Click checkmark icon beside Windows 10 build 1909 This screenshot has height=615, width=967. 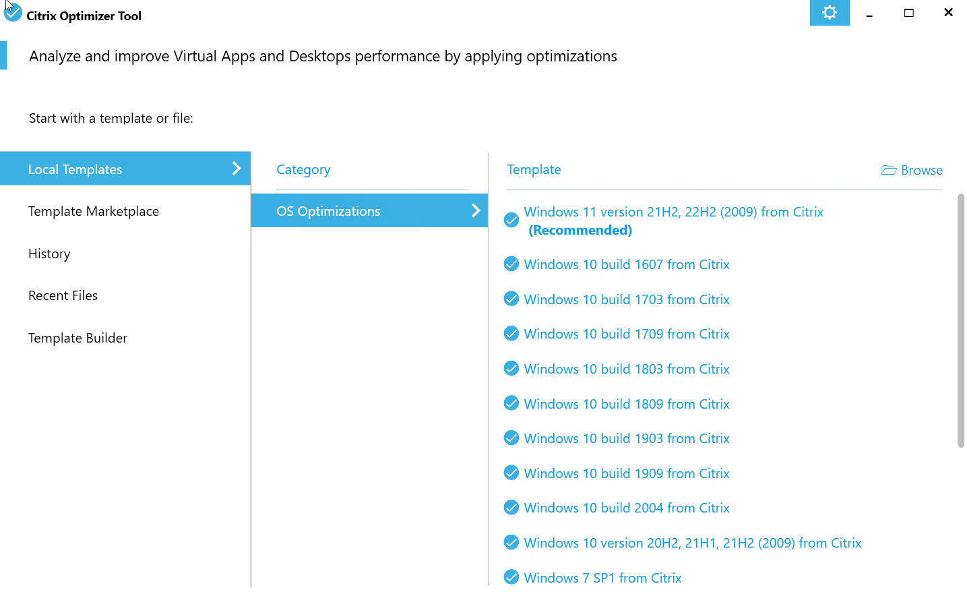(511, 473)
